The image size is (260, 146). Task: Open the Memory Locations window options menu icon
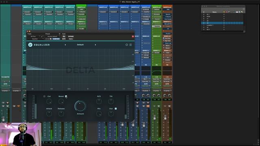[243, 9]
